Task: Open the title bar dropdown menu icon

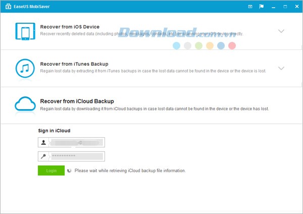Action: click(250, 7)
